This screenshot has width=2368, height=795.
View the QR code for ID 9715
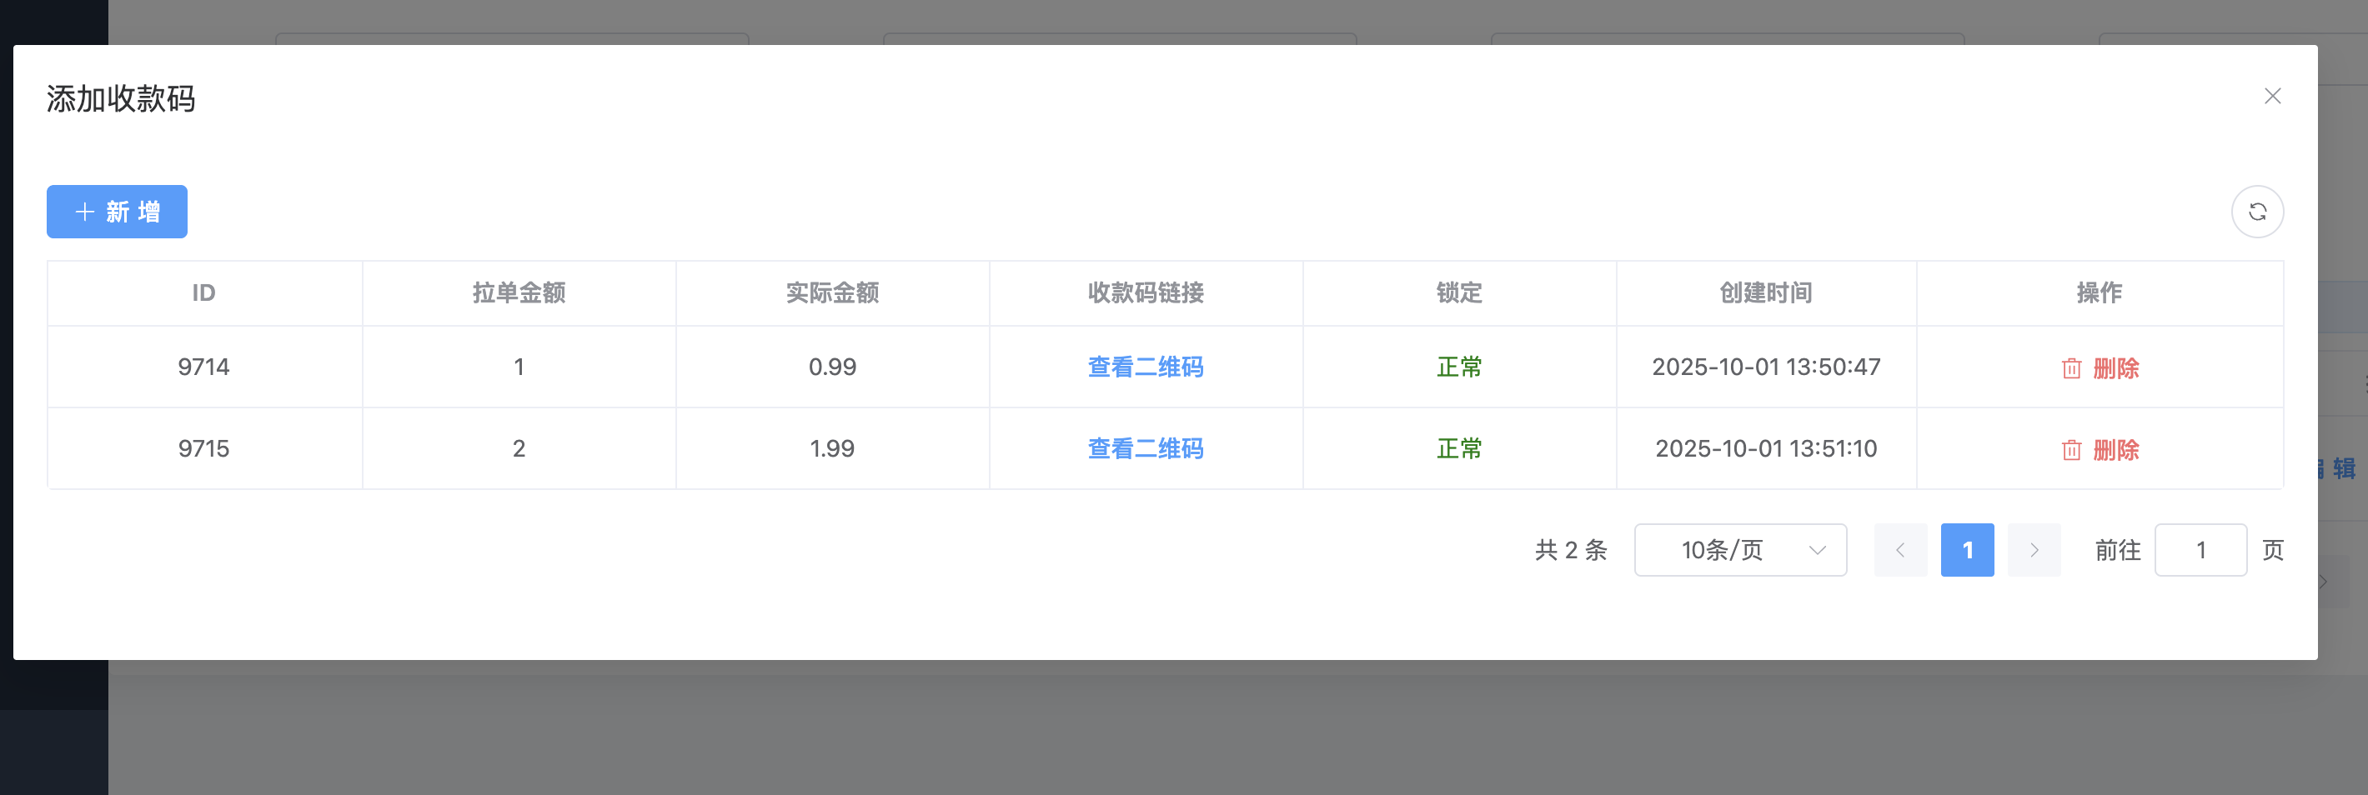(x=1145, y=449)
